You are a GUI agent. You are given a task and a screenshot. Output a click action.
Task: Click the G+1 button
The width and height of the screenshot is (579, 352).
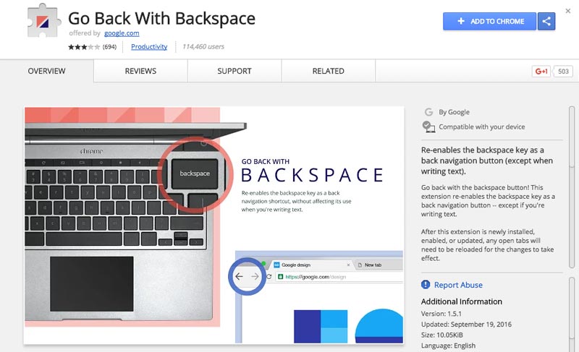click(541, 71)
